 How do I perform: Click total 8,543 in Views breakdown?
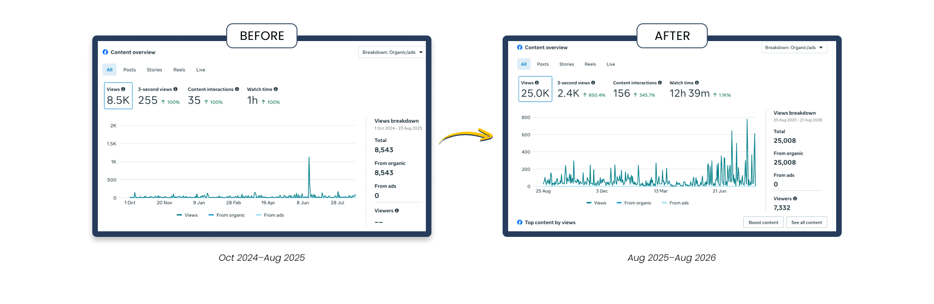pos(384,150)
